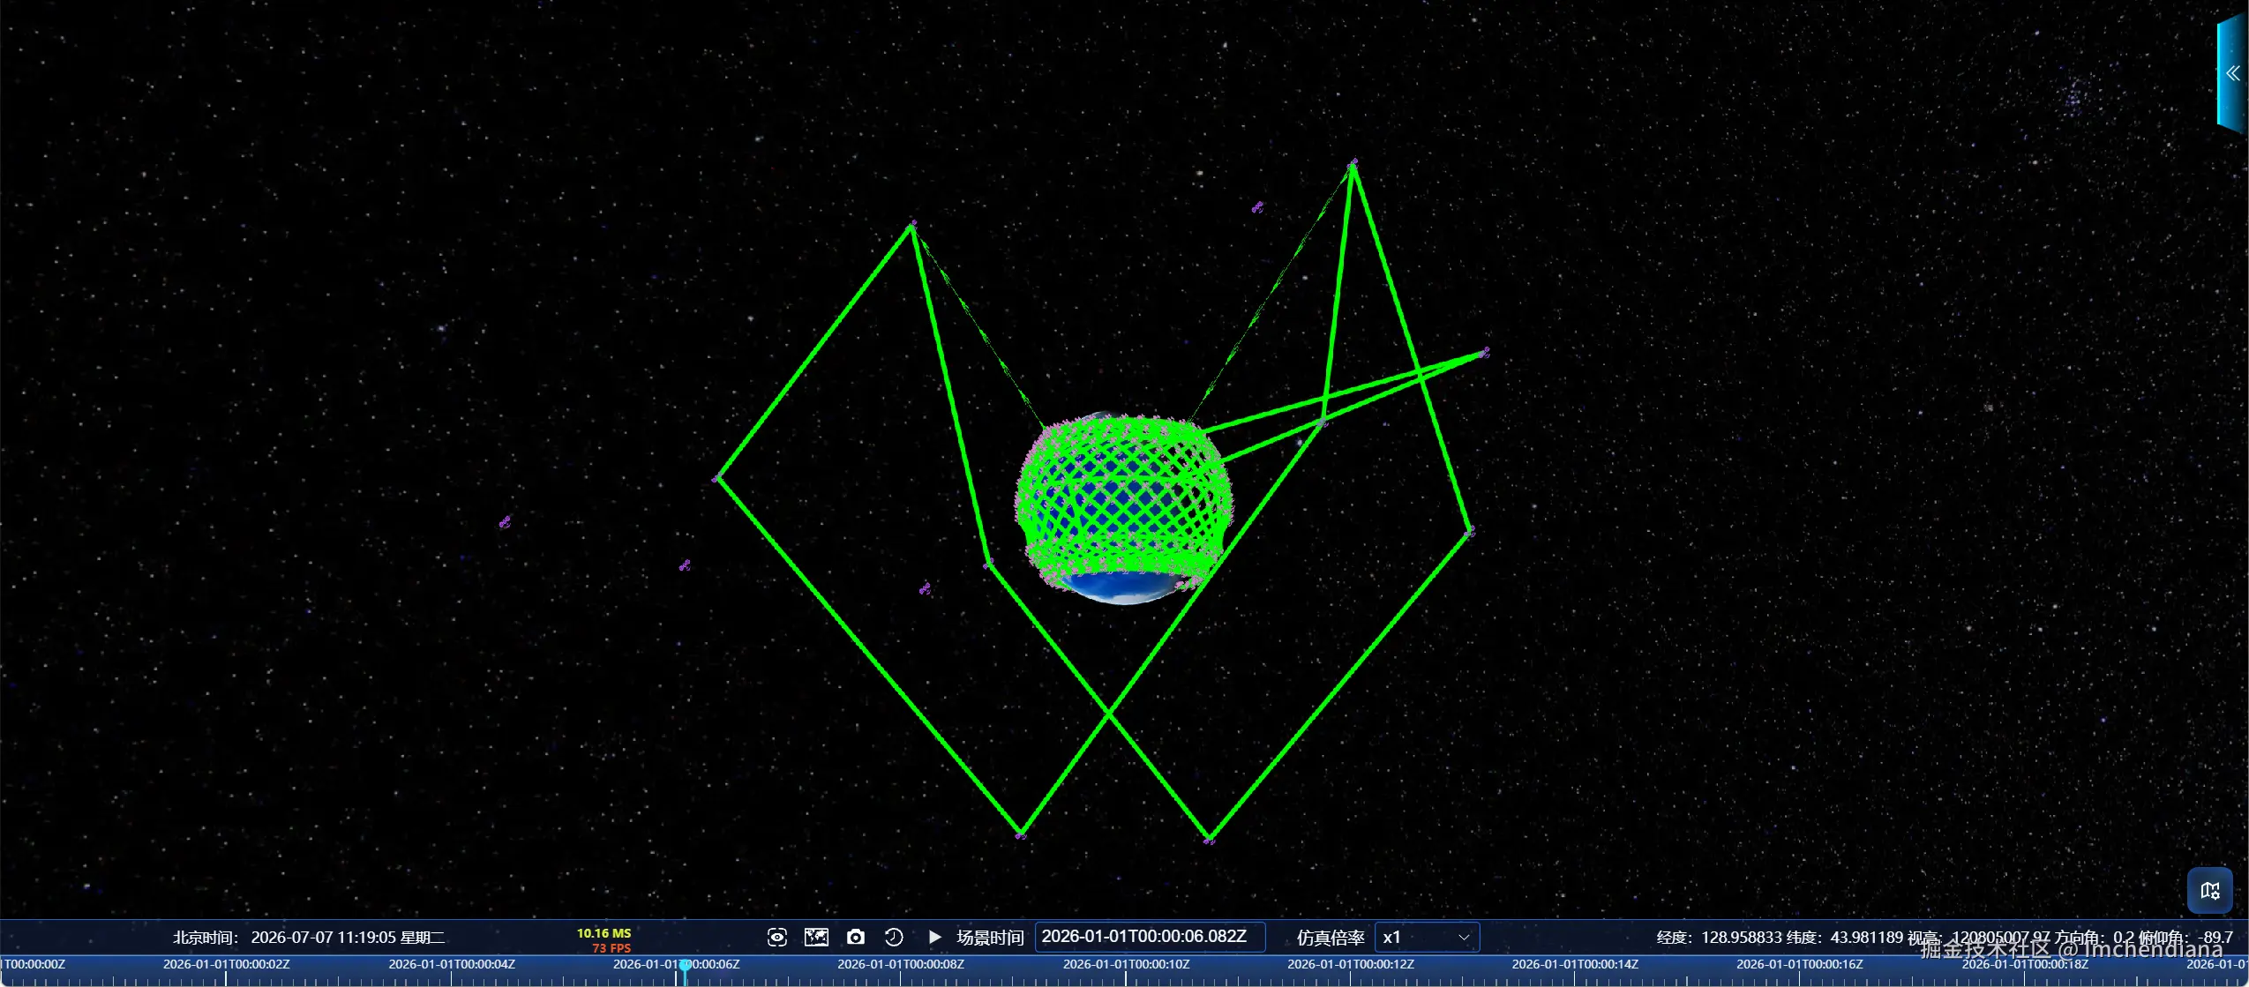The height and width of the screenshot is (987, 2249).
Task: Jump to 2026-01-01T00:00:14Z on timeline
Action: tap(1575, 964)
